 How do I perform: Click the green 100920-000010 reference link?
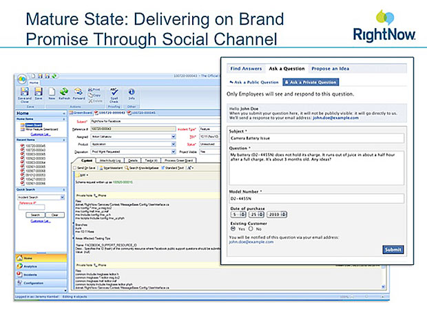(x=123, y=182)
